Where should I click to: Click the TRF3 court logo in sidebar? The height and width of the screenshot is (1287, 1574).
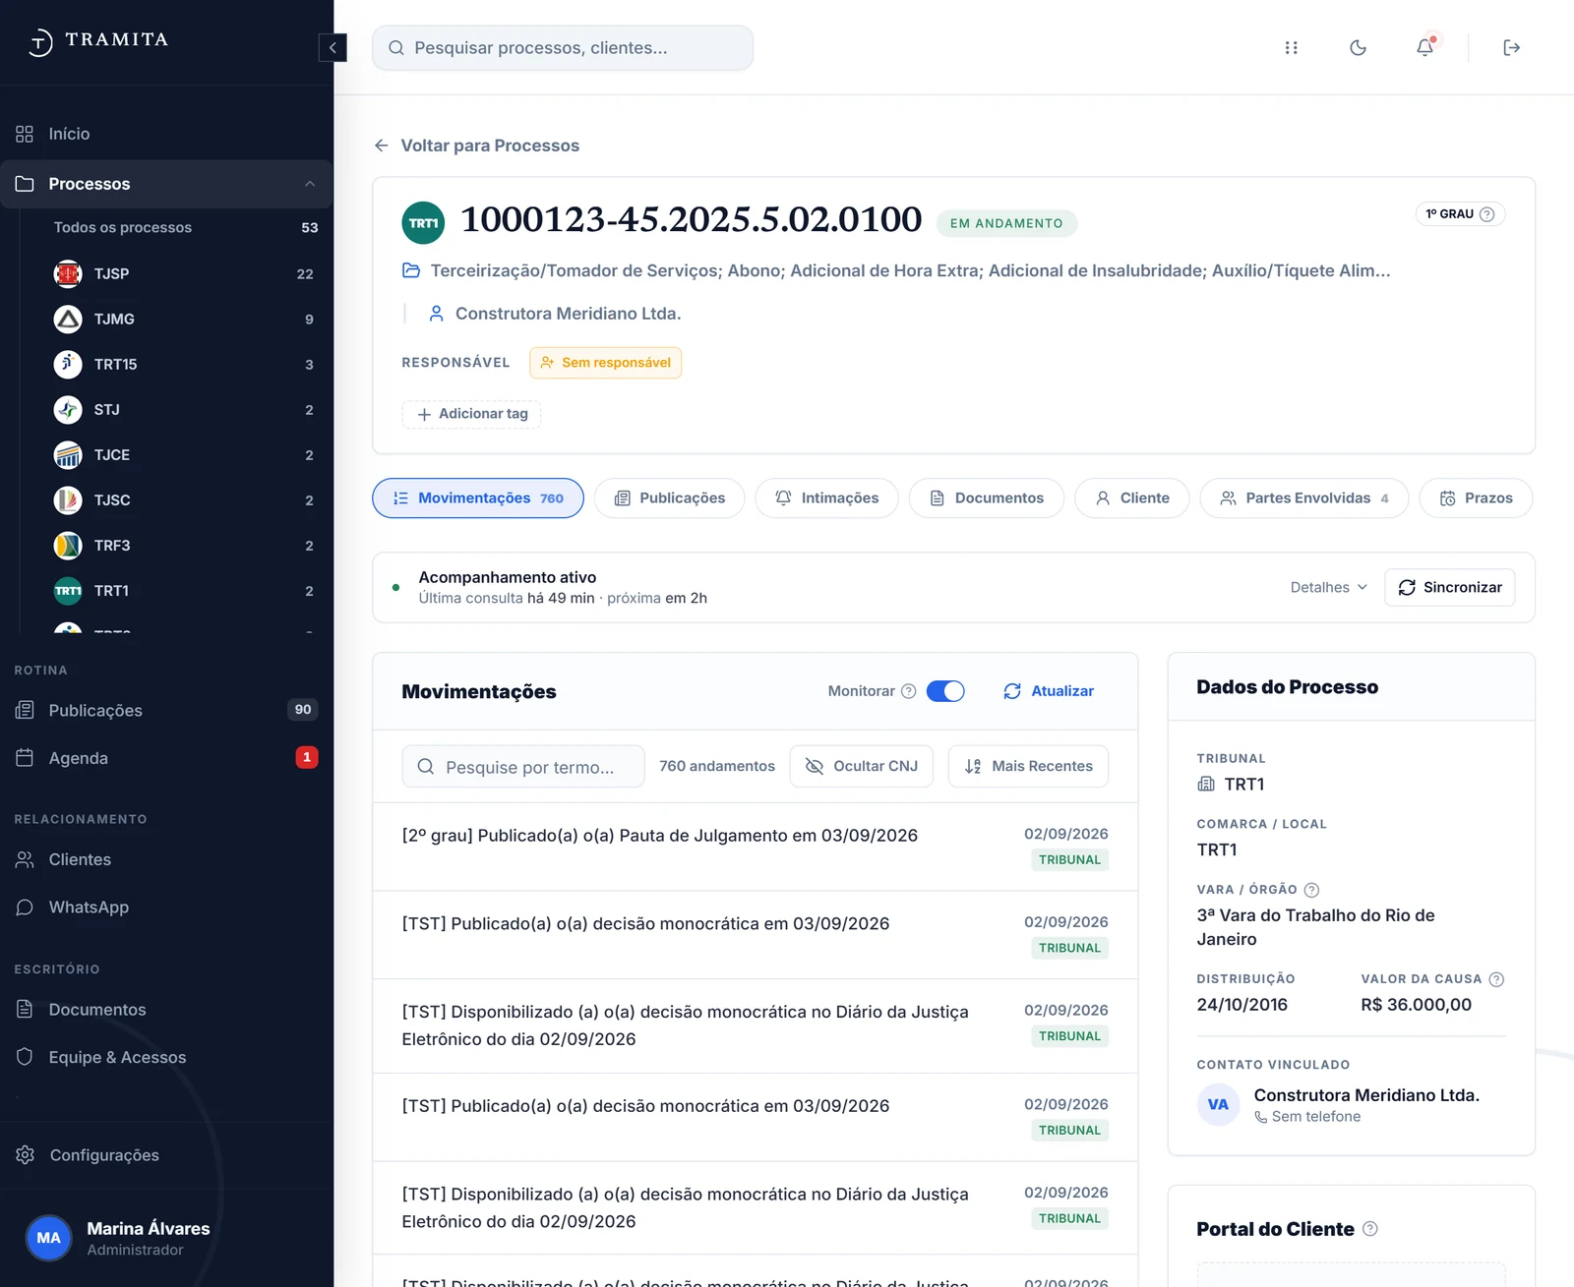click(68, 545)
